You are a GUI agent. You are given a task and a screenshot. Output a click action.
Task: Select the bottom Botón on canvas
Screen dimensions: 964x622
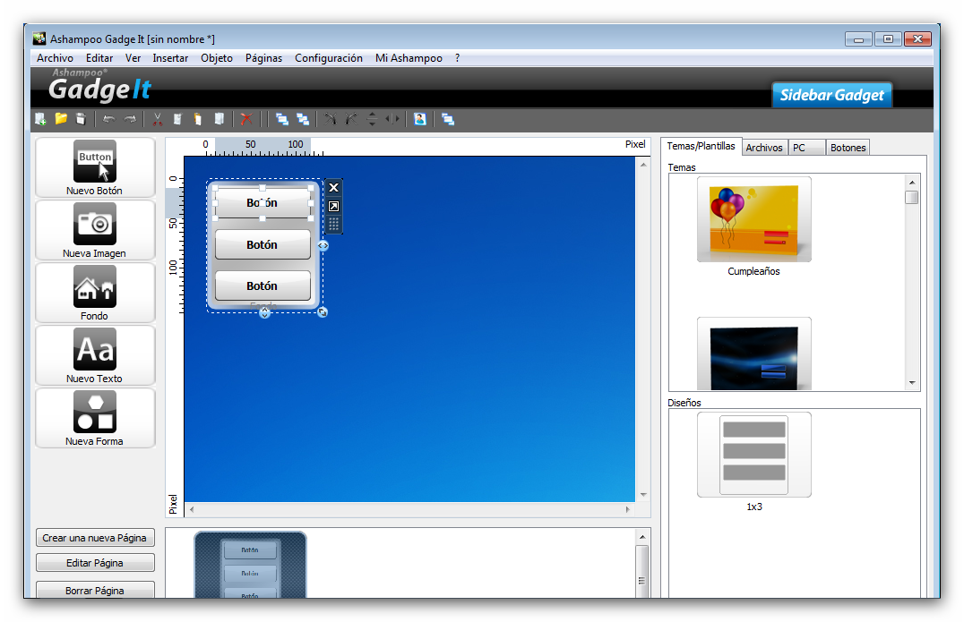(263, 286)
